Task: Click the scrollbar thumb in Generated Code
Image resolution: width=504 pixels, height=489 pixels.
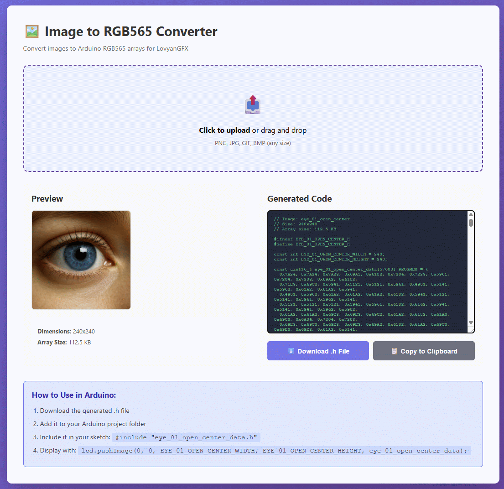Action: pyautogui.click(x=471, y=222)
